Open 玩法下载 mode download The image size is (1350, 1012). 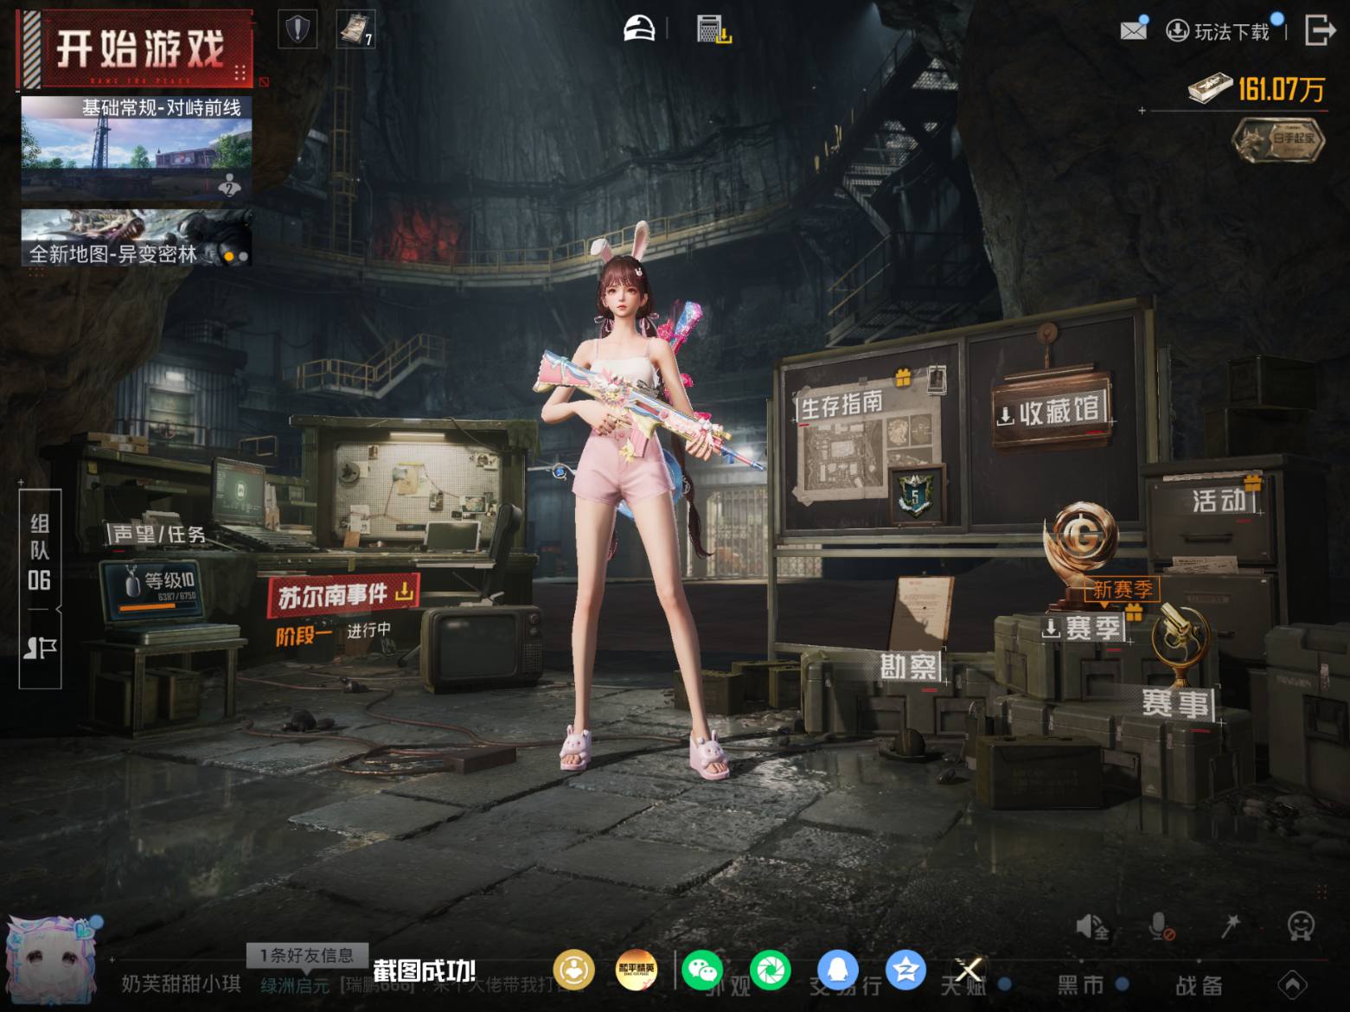1218,32
